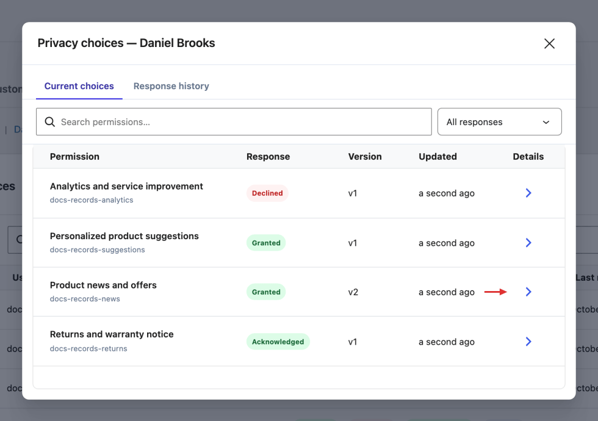Click the magnifier icon in the search box
598x421 pixels.
pyautogui.click(x=50, y=121)
